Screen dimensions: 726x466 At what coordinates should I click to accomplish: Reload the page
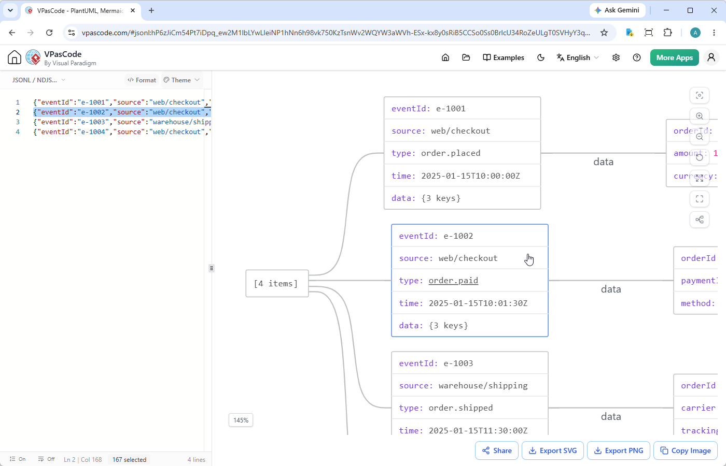coord(49,33)
